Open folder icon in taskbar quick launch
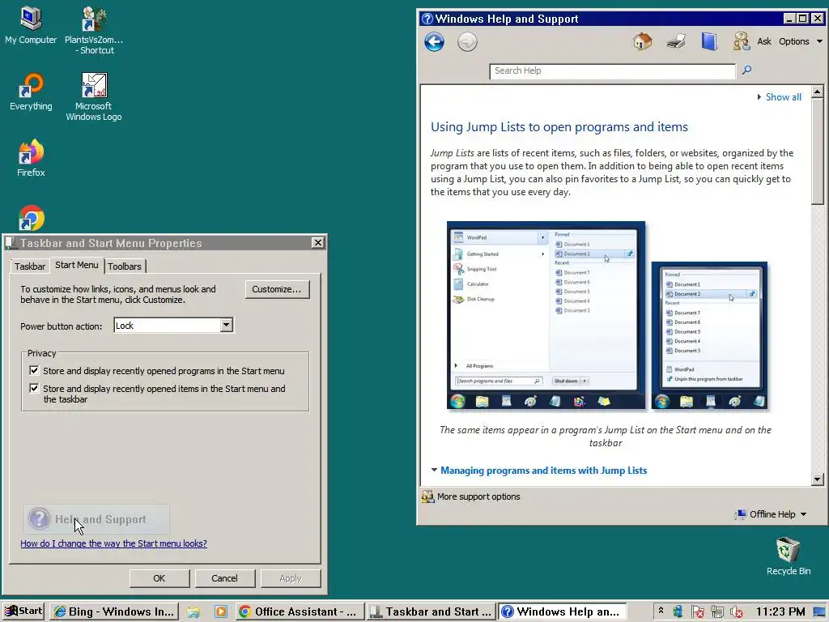This screenshot has width=829, height=622. (x=193, y=612)
